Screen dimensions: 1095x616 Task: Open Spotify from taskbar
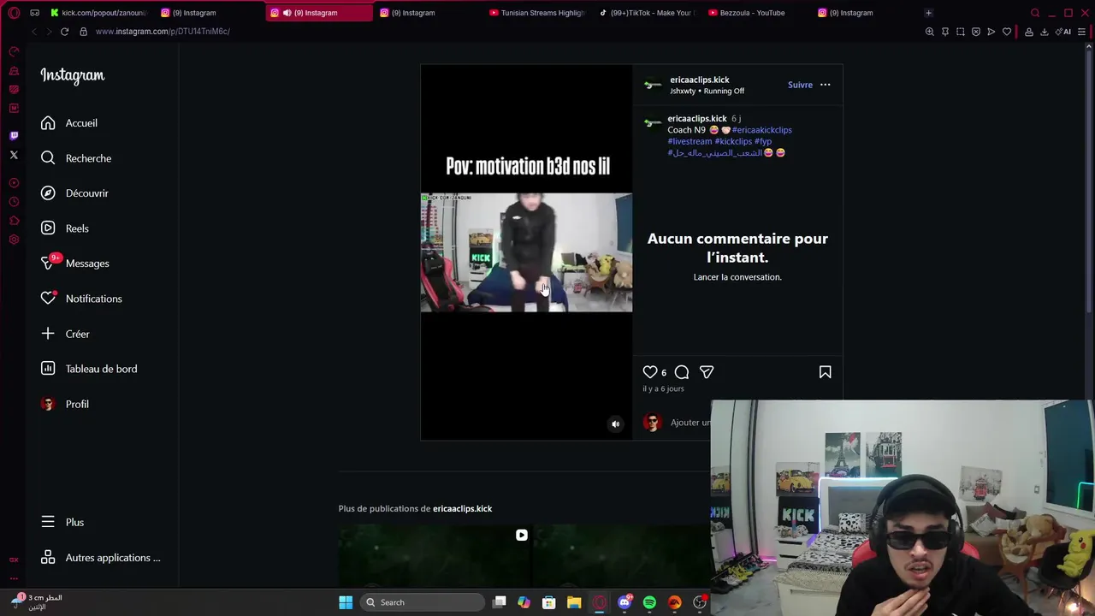coord(649,602)
